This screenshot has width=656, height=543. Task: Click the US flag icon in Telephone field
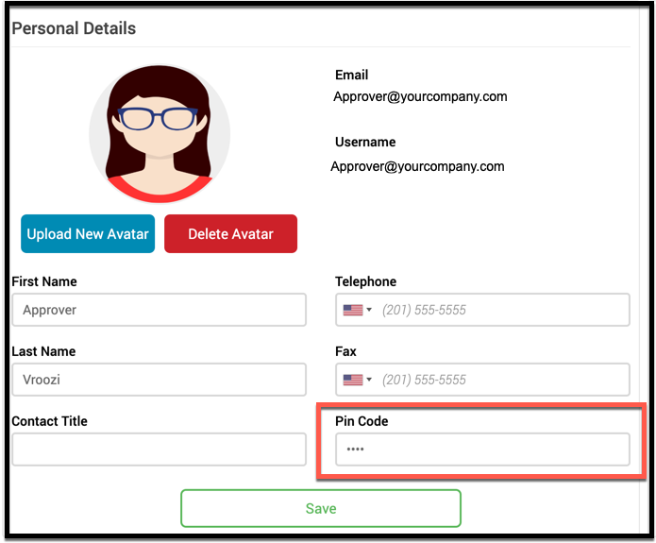click(352, 310)
